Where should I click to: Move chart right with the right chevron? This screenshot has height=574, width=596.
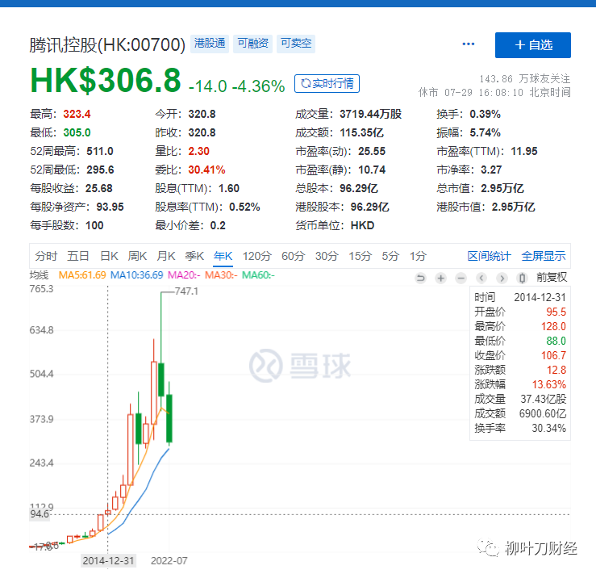pos(502,278)
